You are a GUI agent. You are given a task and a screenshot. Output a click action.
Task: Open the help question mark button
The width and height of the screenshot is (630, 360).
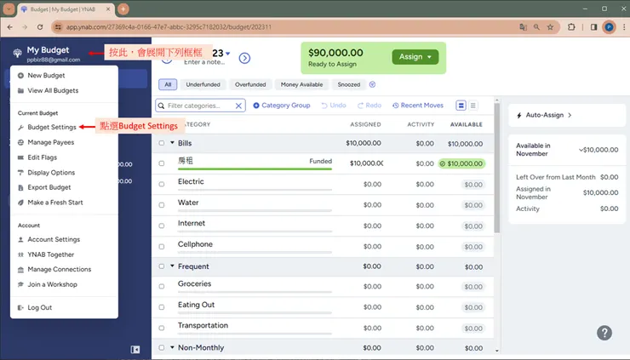[x=604, y=333]
